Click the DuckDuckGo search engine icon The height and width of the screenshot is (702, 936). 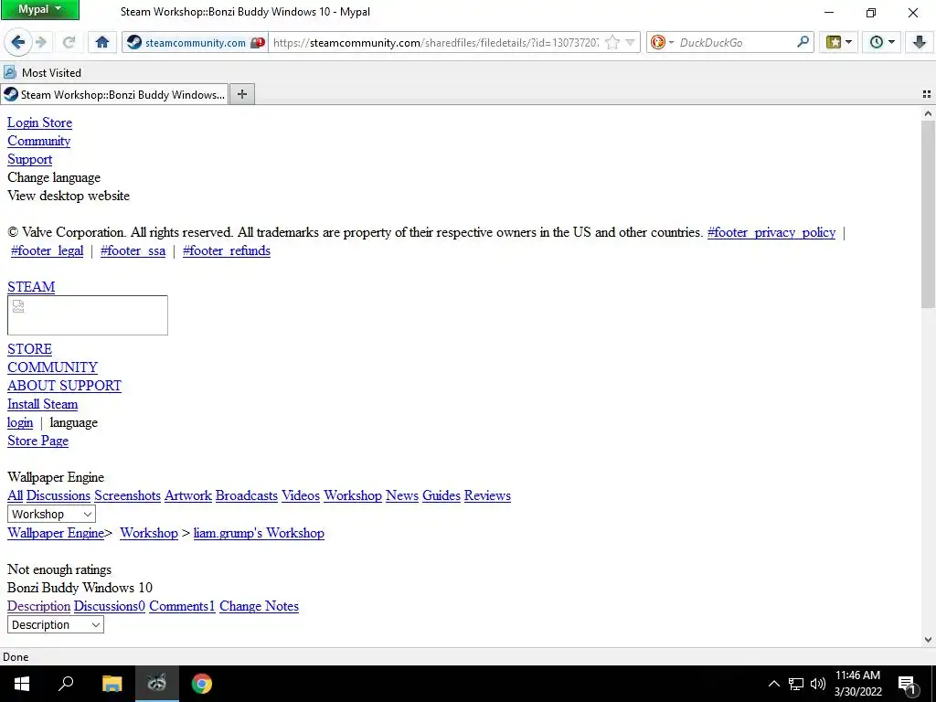658,42
